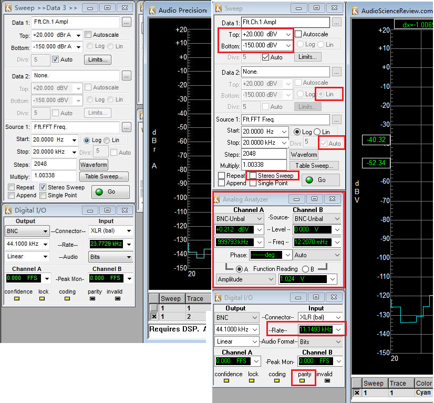The image size is (434, 403).
Task: Open Top +20.000 dBV dropdown for Data 1
Action: point(288,34)
